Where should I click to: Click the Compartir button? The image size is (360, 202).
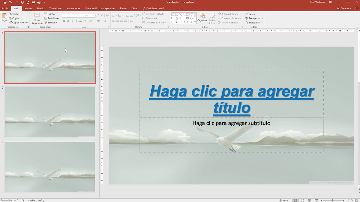tap(344, 8)
